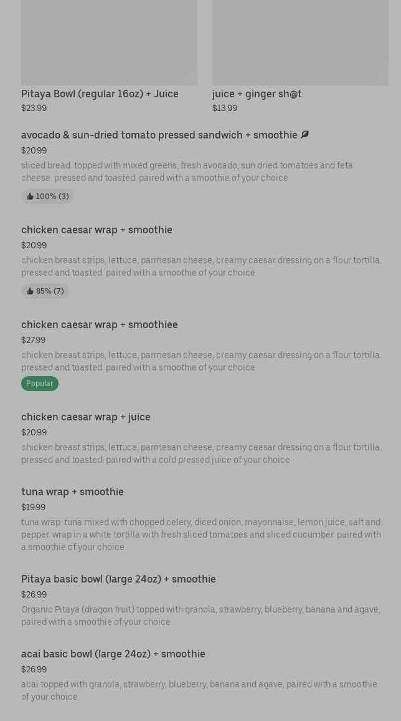This screenshot has width=401, height=721.
Task: Click the 85% (7) thumbs-up rating badge
Action: (45, 291)
